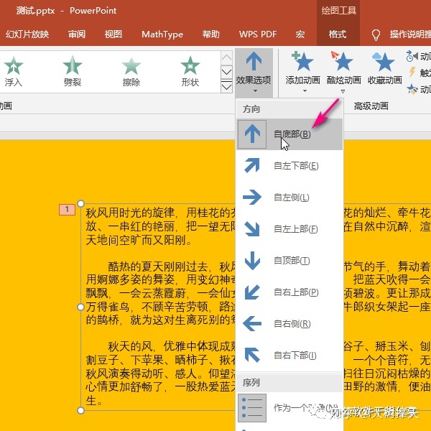Open 酷炫动画 cool animation menu
The width and height of the screenshot is (431, 431).
tap(343, 73)
